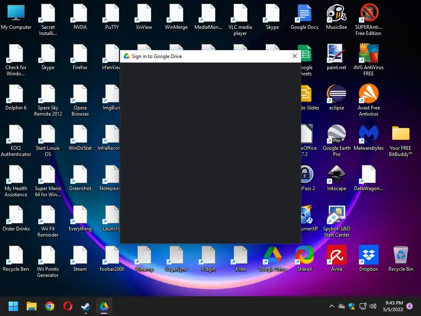Select the PuTTY desktop shortcut
This screenshot has height=316, width=421.
coord(112,16)
